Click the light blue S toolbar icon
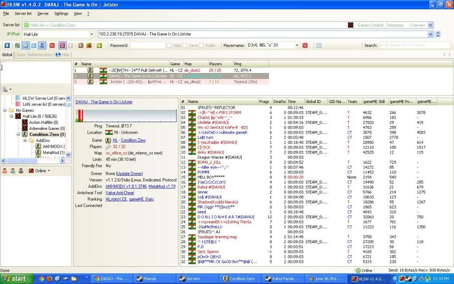 pos(34,46)
